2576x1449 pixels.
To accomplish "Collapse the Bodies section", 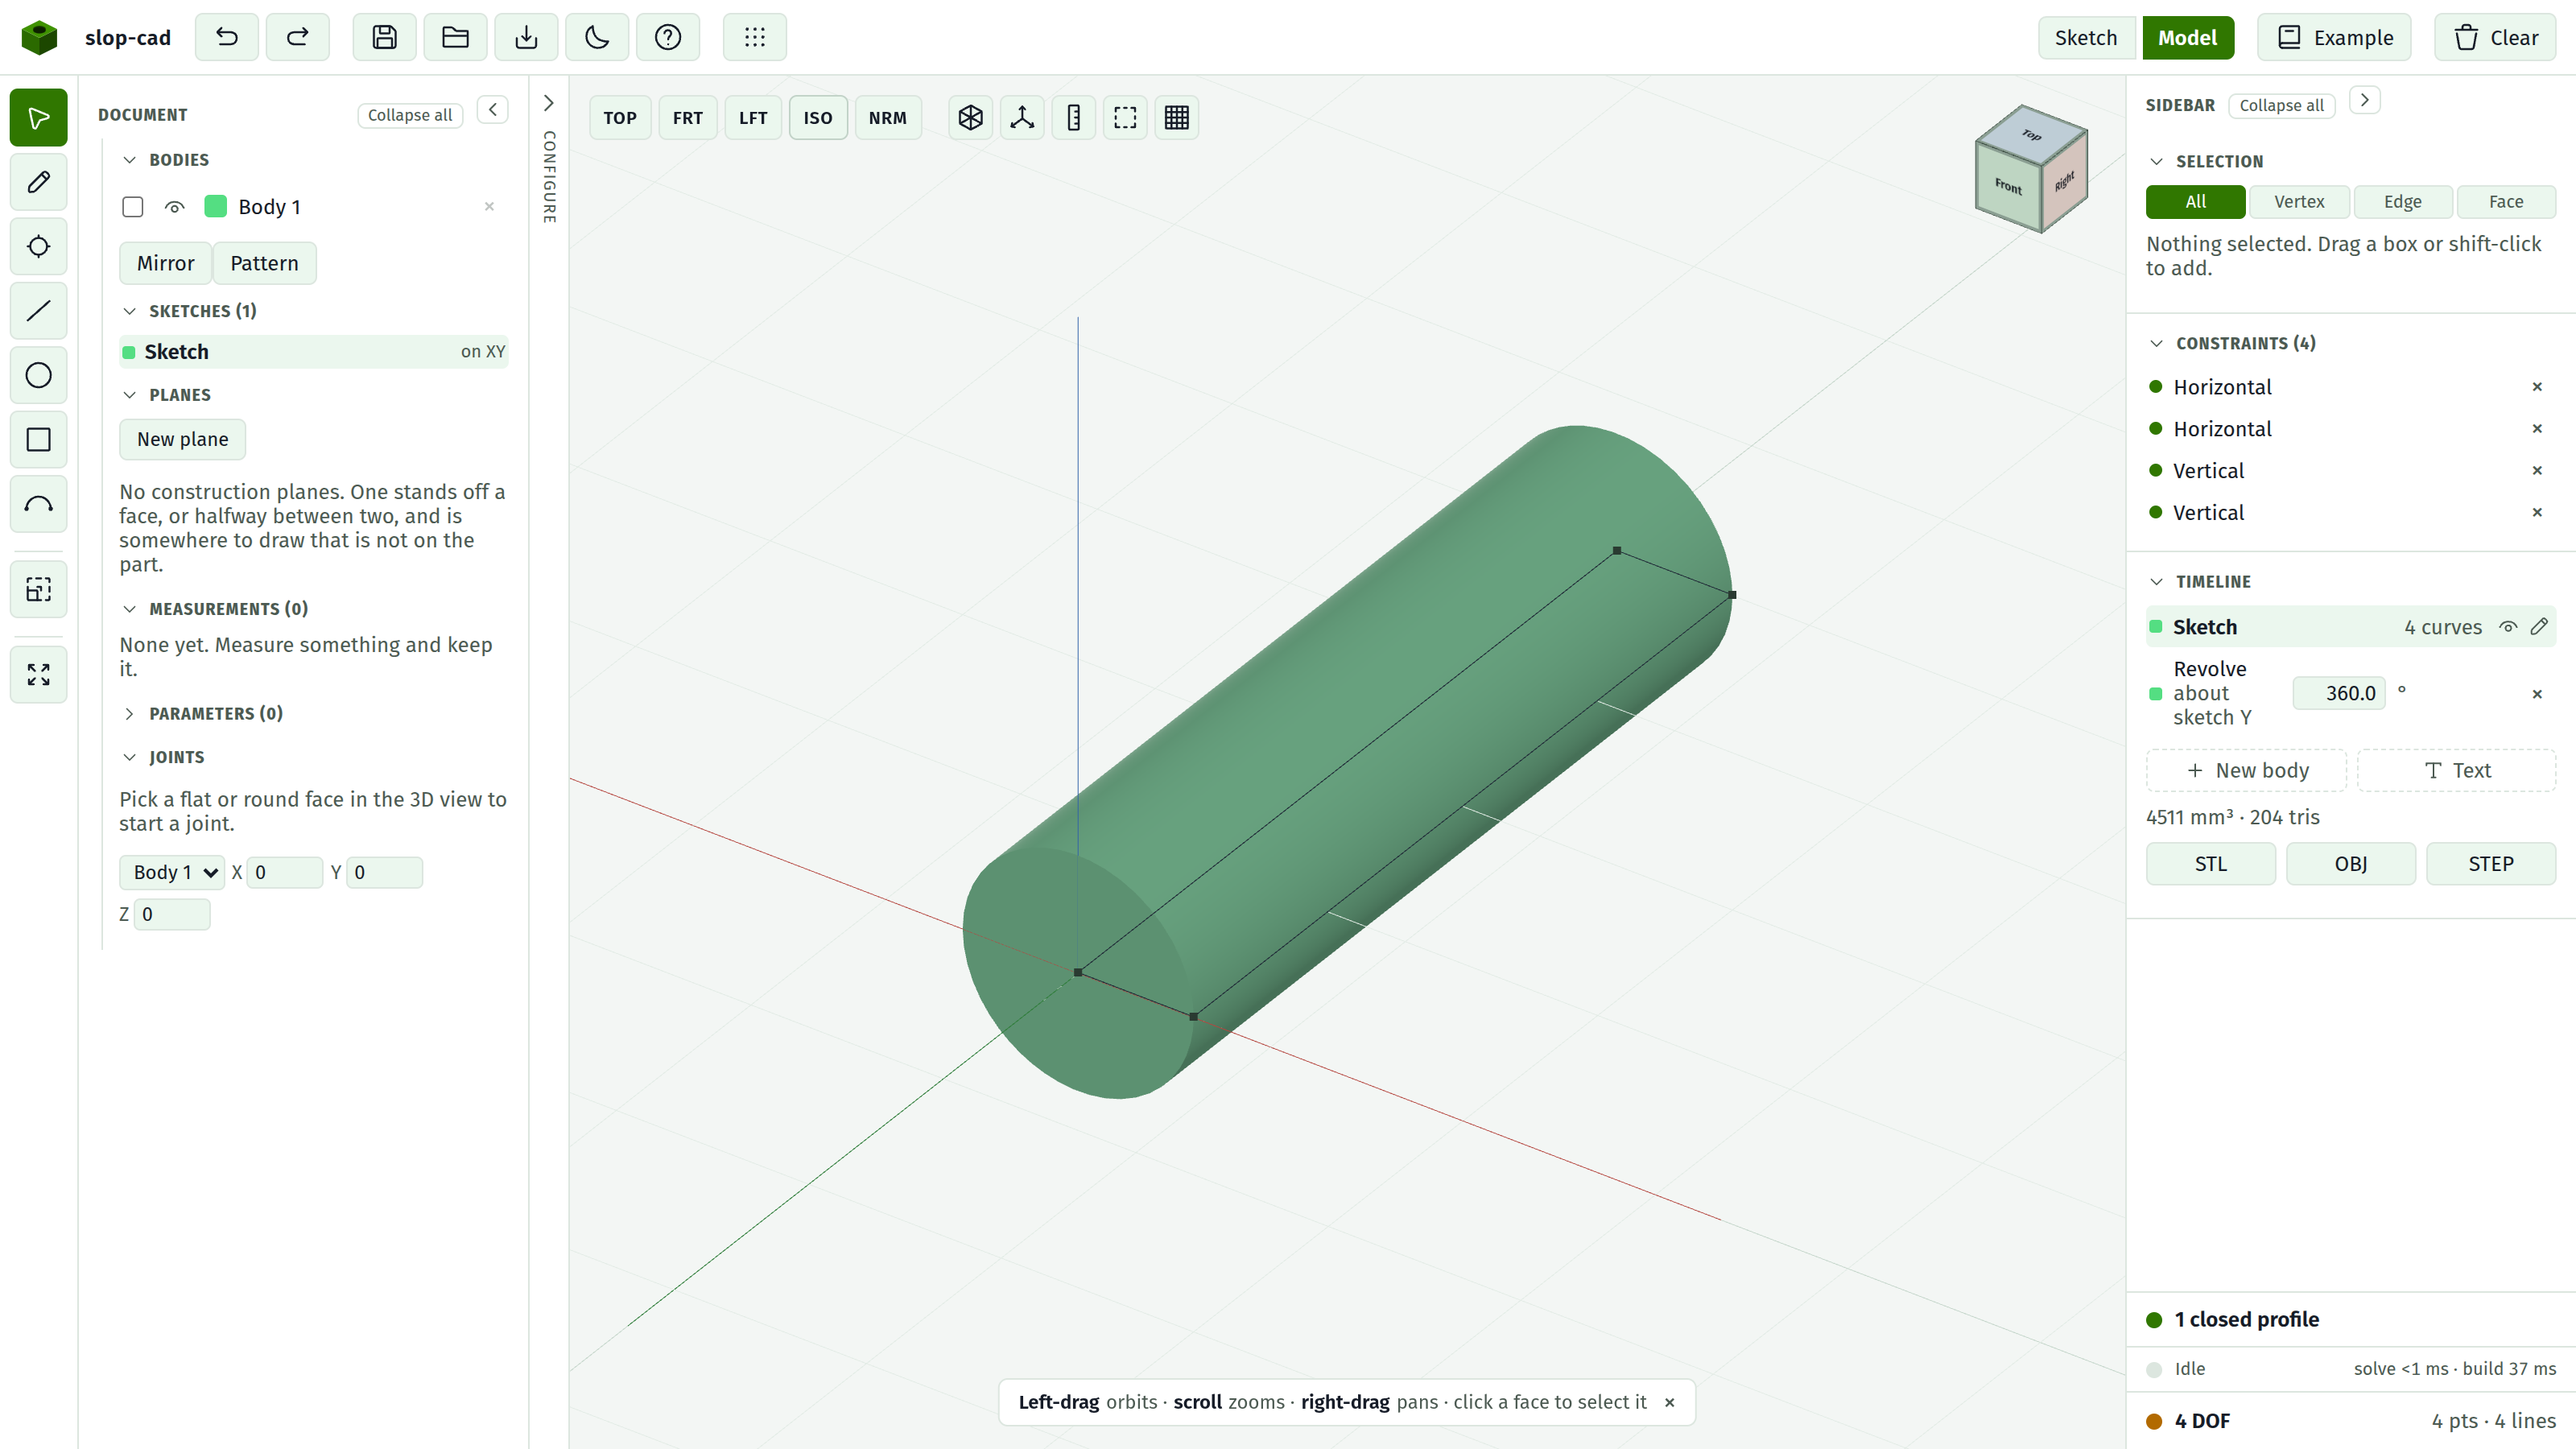I will [x=129, y=160].
